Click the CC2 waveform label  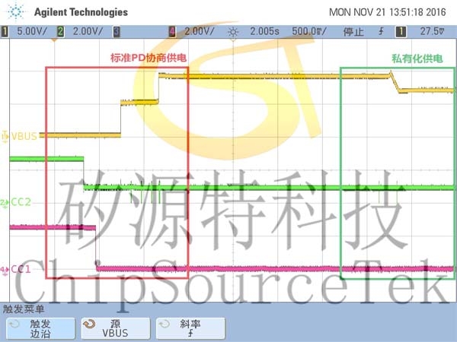click(21, 202)
